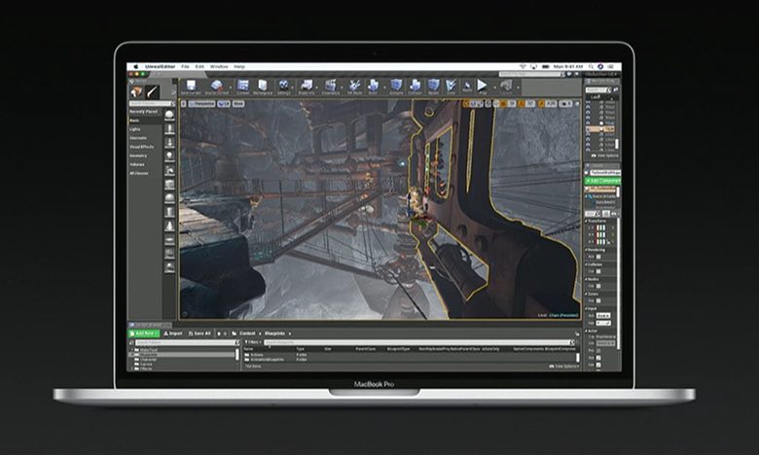Select the Recently Placed category
This screenshot has width=759, height=455.
[x=143, y=112]
